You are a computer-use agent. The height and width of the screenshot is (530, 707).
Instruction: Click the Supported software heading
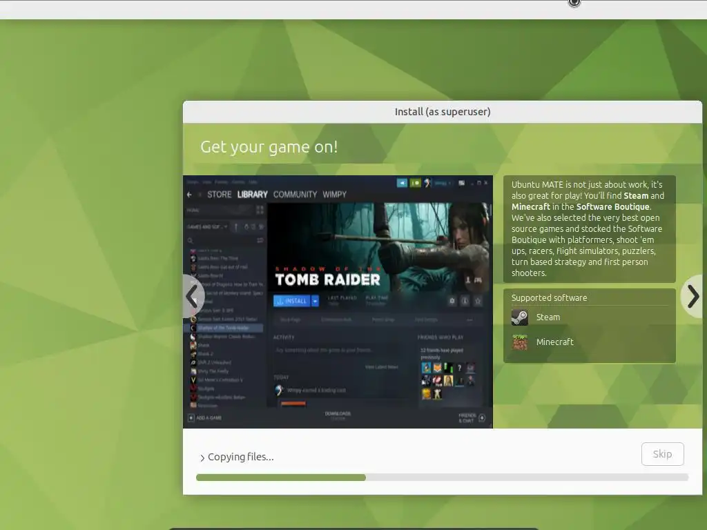(549, 298)
